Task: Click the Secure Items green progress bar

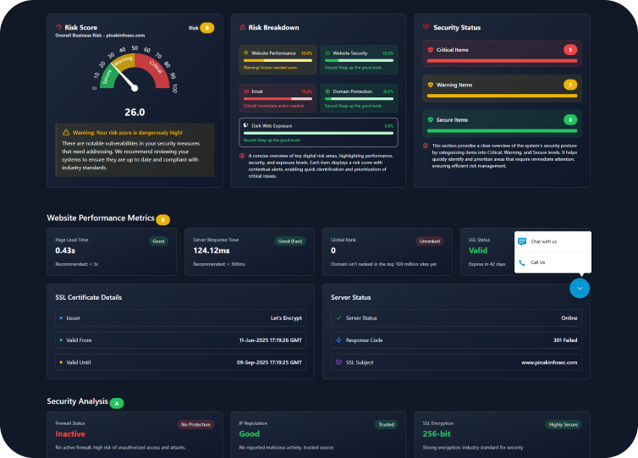Action: click(502, 130)
